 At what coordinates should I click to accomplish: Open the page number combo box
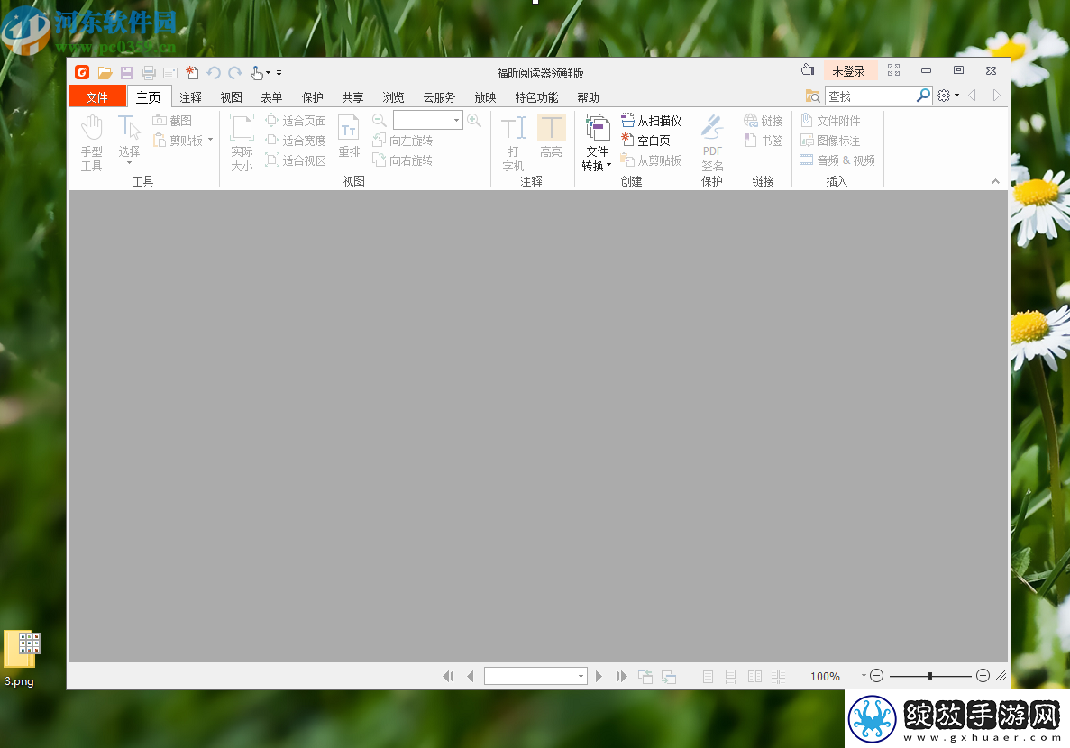pos(535,676)
